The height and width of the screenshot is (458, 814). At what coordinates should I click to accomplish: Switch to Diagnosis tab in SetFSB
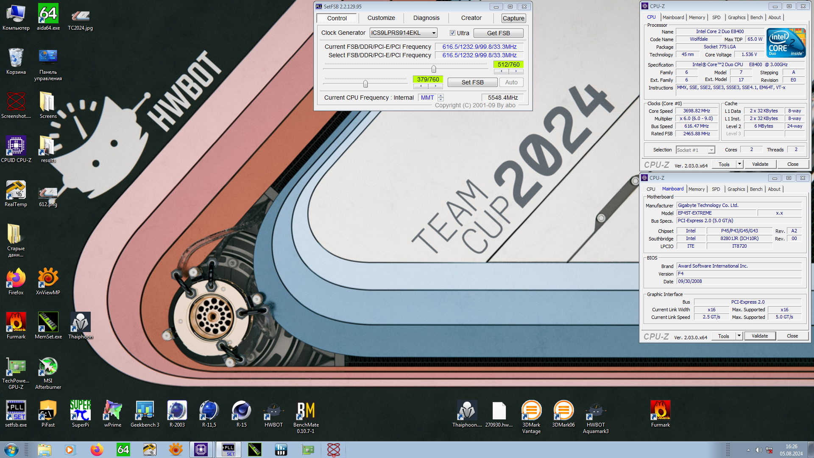click(x=426, y=18)
